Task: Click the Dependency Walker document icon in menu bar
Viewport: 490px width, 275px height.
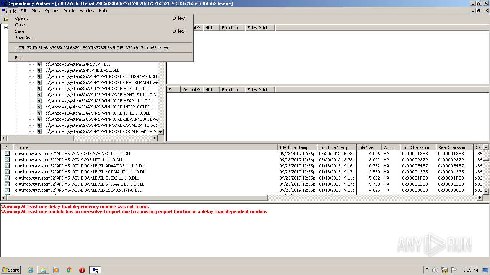Action: coord(4,11)
